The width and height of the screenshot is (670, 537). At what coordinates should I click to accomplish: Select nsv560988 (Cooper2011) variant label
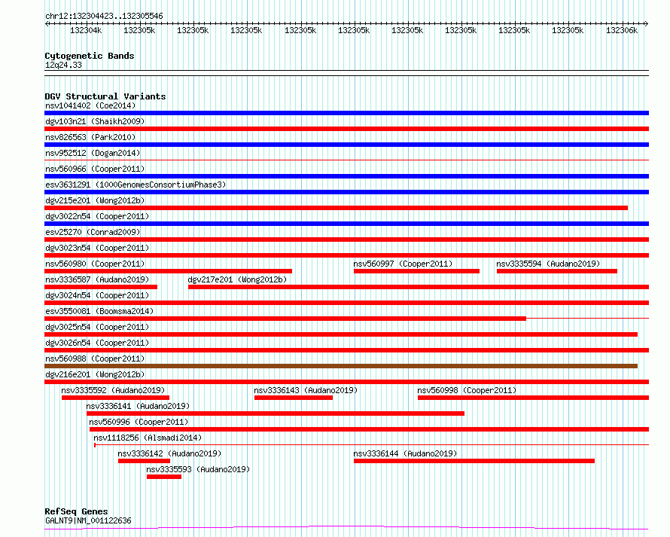tap(95, 359)
